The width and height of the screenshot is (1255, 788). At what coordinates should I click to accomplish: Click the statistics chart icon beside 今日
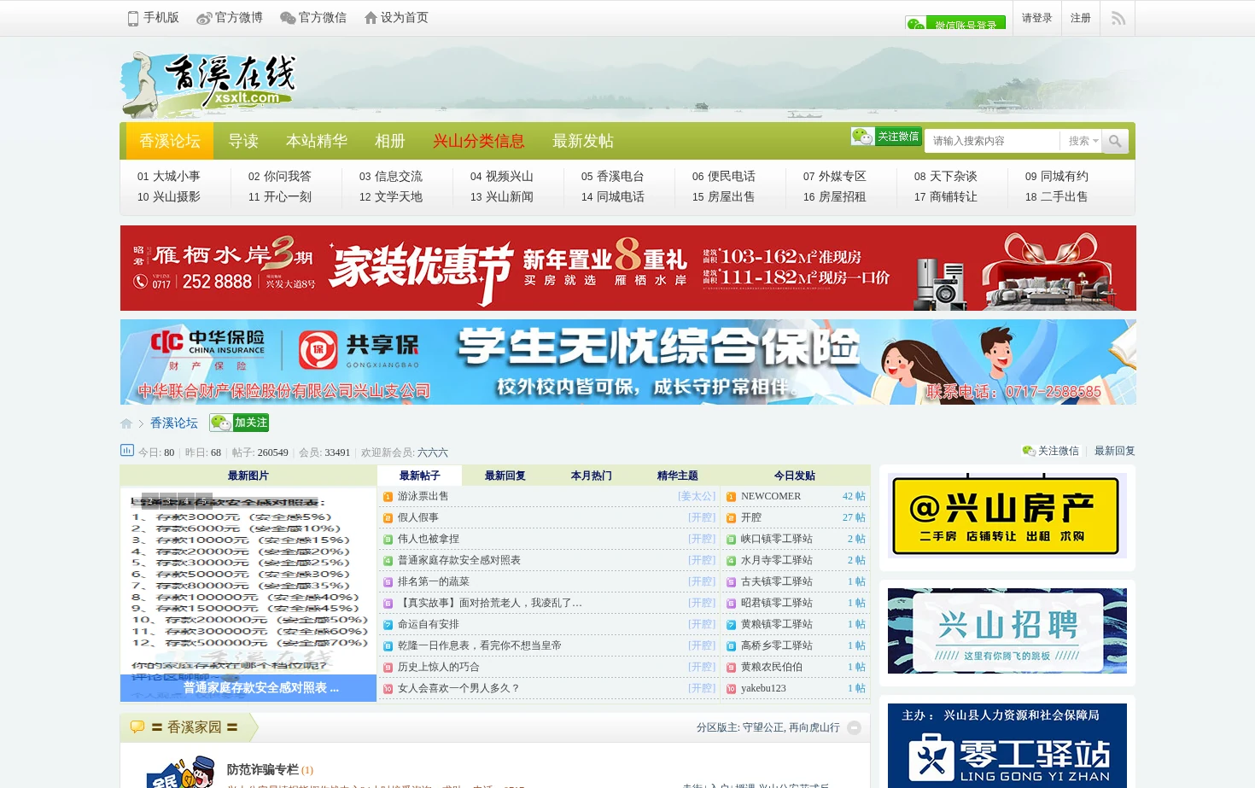coord(127,451)
